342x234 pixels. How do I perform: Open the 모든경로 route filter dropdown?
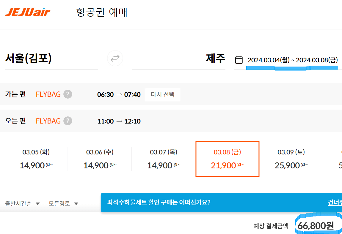pyautogui.click(x=63, y=203)
